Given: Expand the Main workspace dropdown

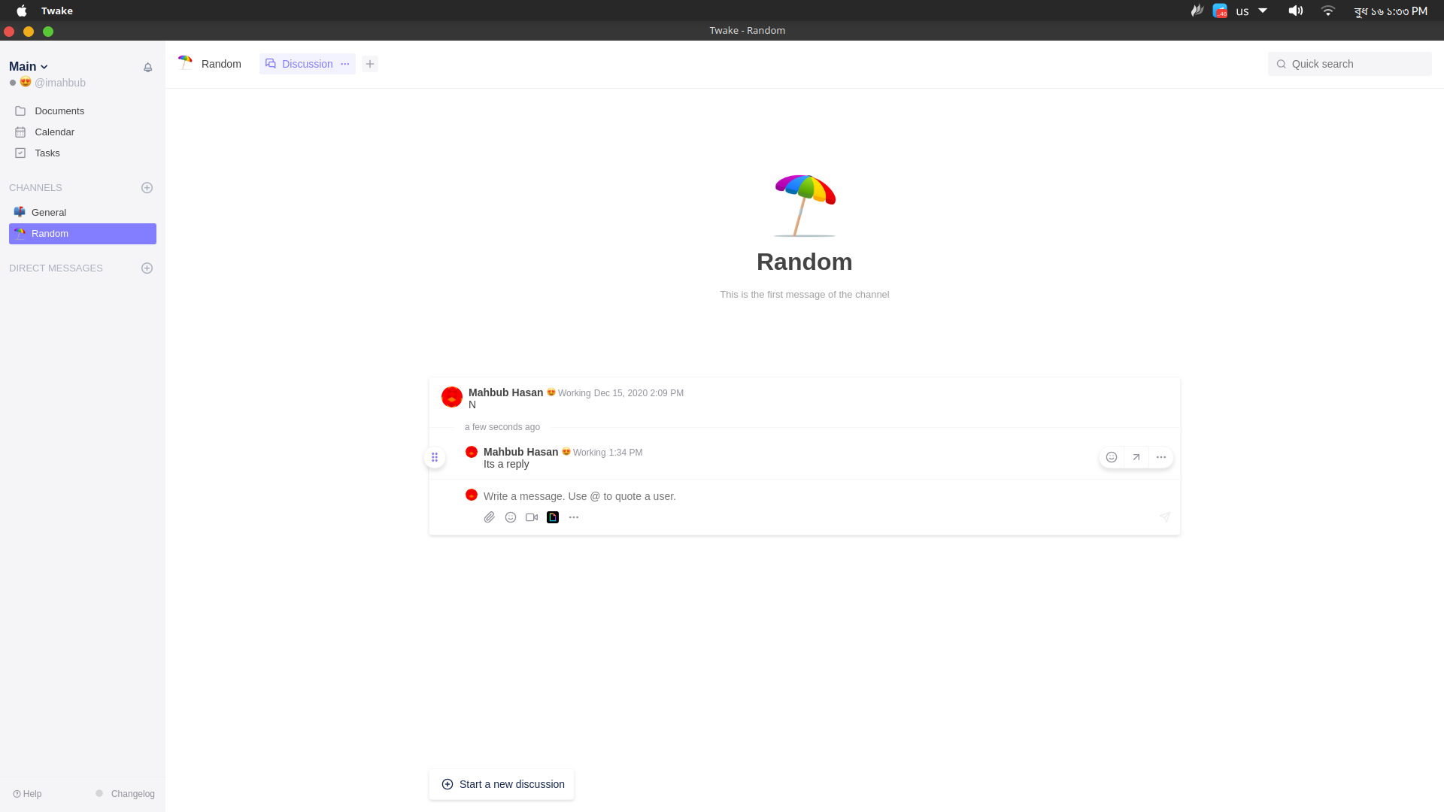Looking at the screenshot, I should [29, 67].
